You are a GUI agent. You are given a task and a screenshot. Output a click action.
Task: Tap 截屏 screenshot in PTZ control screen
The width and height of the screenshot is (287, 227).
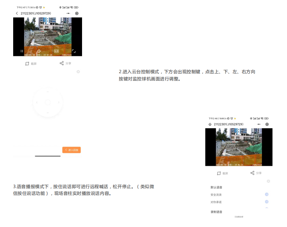pyautogui.click(x=31, y=64)
